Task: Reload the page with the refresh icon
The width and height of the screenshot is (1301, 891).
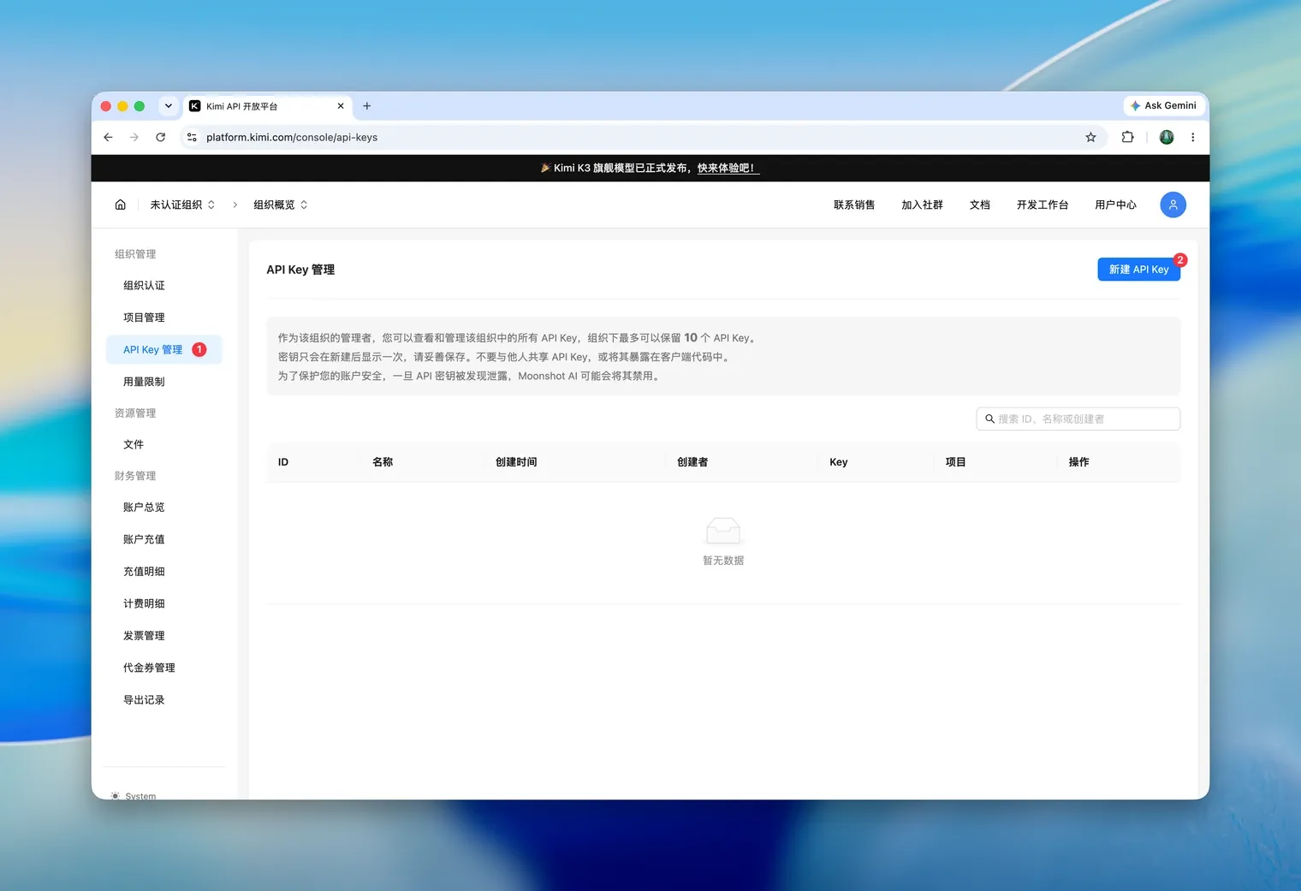Action: click(160, 137)
